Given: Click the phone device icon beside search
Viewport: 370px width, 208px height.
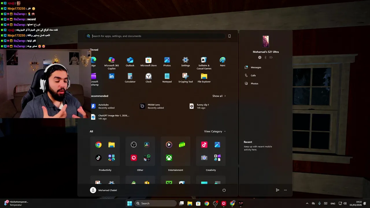Looking at the screenshot, I should click(230, 36).
